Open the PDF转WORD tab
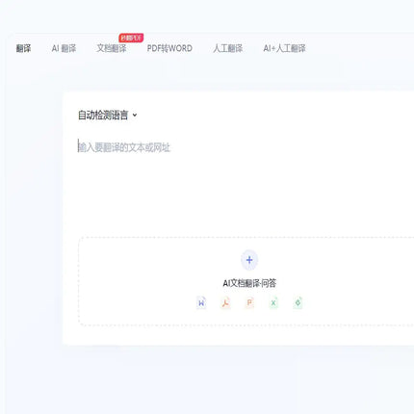Image resolution: width=414 pixels, height=414 pixels. pyautogui.click(x=169, y=48)
